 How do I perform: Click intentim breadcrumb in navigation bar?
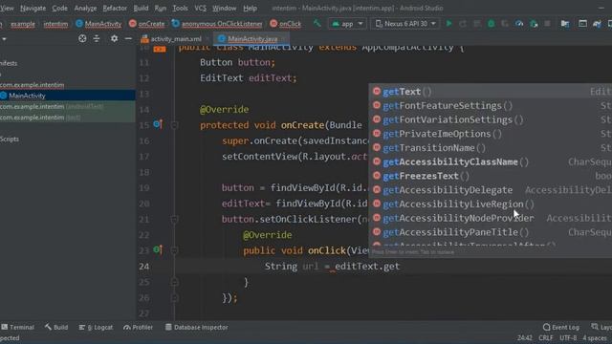click(55, 24)
